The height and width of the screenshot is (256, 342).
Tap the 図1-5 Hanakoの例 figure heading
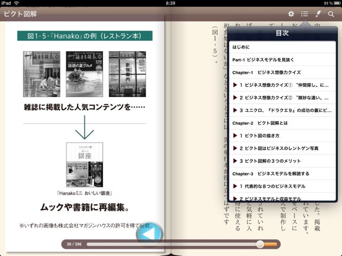tap(84, 36)
